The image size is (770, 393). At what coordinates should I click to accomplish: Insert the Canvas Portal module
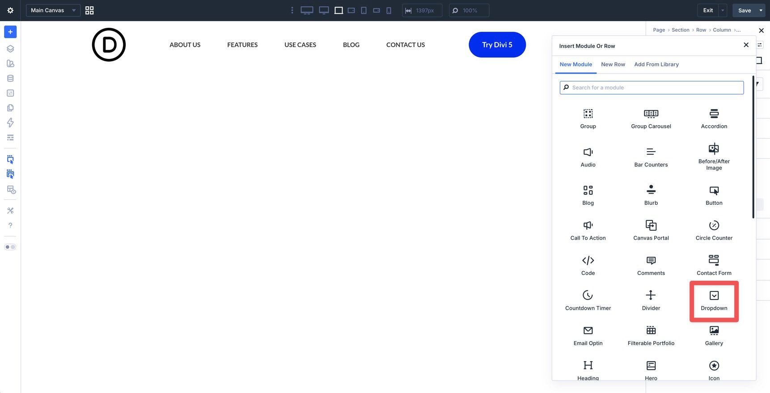[x=651, y=230]
